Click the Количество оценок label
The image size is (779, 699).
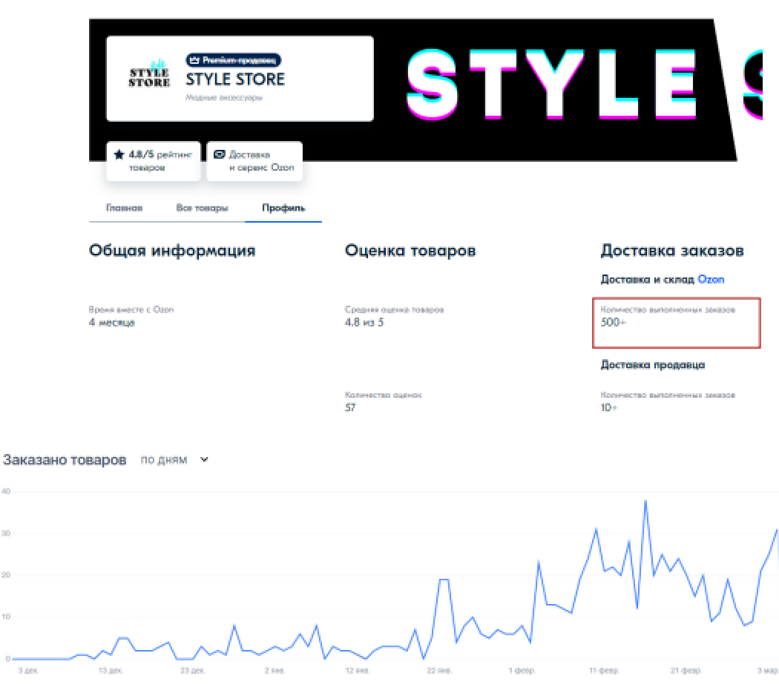[383, 395]
